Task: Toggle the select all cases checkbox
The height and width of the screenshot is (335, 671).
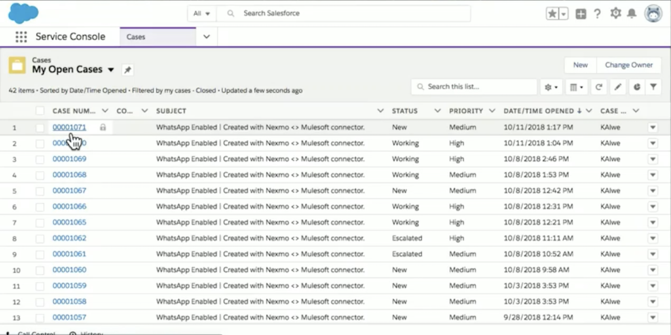Action: [x=40, y=111]
